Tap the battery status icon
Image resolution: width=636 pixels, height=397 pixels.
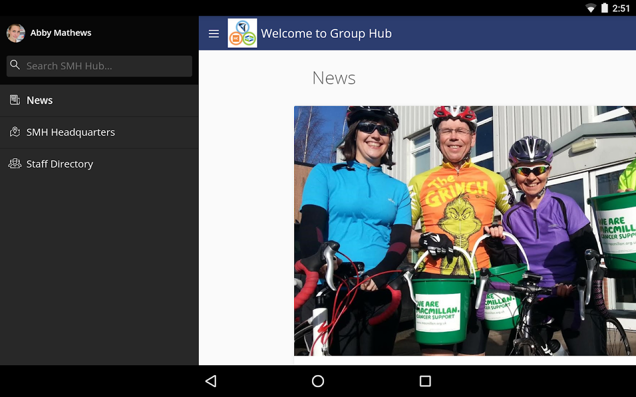[605, 8]
